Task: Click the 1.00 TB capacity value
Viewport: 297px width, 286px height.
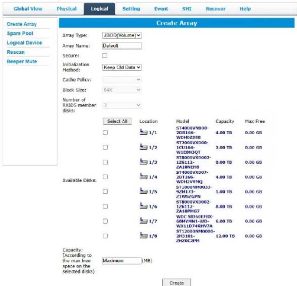Action: point(224,192)
